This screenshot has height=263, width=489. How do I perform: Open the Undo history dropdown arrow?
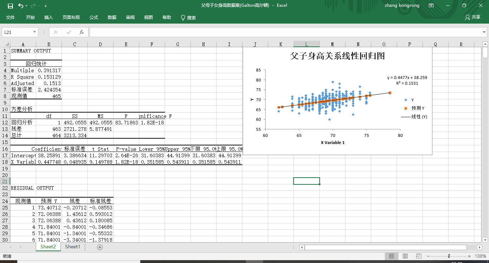click(x=26, y=6)
